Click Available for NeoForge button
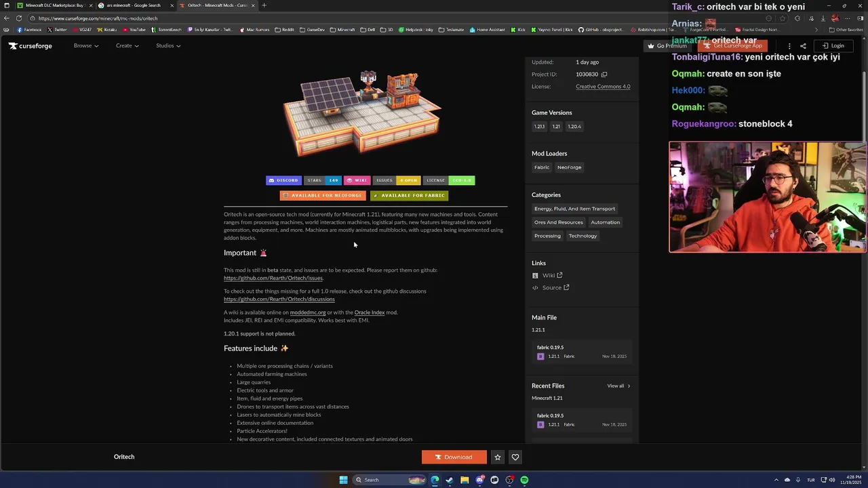The height and width of the screenshot is (488, 868). [323, 195]
